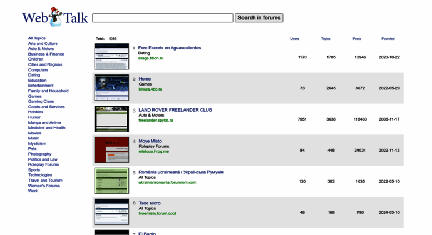Select Auto & Motors in sidebar
Image resolution: width=432 pixels, height=235 pixels.
(41, 49)
